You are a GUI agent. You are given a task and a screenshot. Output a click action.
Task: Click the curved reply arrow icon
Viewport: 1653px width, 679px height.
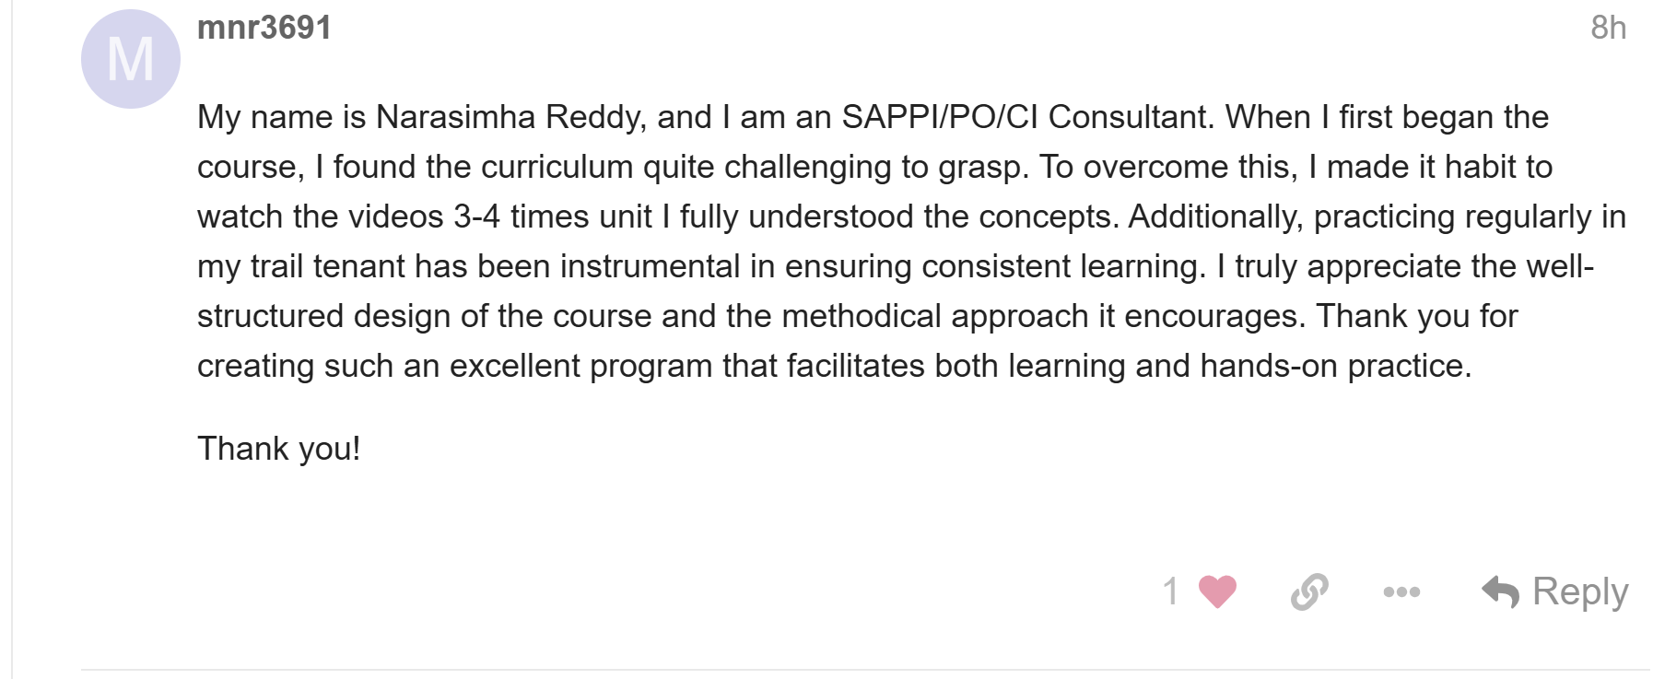coord(1500,591)
